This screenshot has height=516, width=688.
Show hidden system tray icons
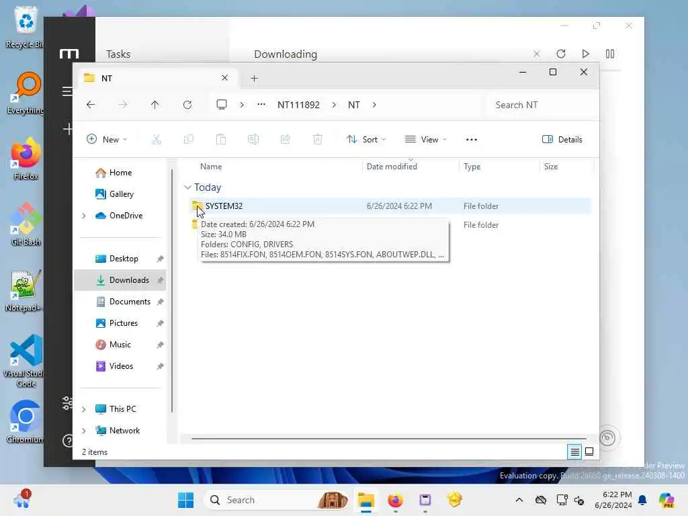pyautogui.click(x=519, y=500)
